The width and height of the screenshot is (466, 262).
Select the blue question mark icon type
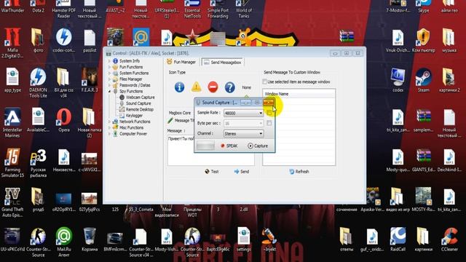click(230, 87)
